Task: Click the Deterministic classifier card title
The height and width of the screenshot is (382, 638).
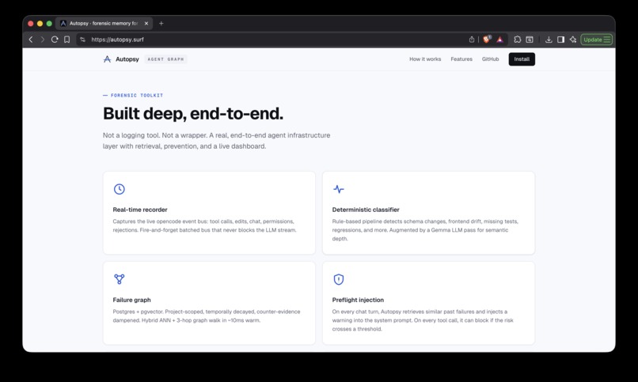Action: click(x=366, y=210)
